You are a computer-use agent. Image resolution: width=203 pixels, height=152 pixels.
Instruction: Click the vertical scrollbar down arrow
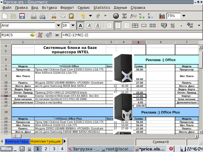coord(201,132)
